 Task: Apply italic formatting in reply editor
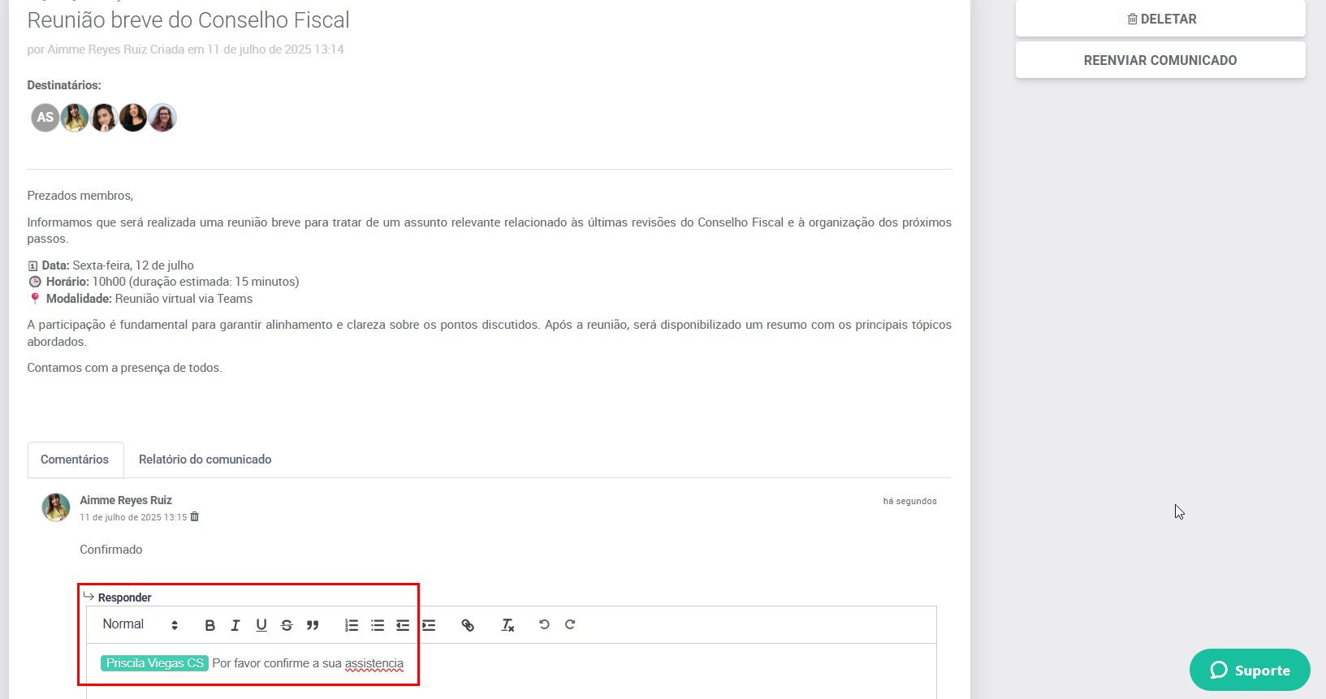click(x=235, y=625)
